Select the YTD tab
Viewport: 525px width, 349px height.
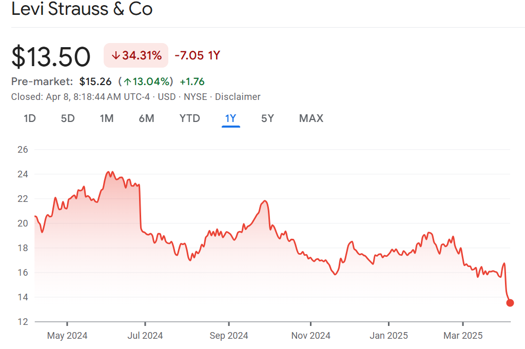pyautogui.click(x=189, y=118)
